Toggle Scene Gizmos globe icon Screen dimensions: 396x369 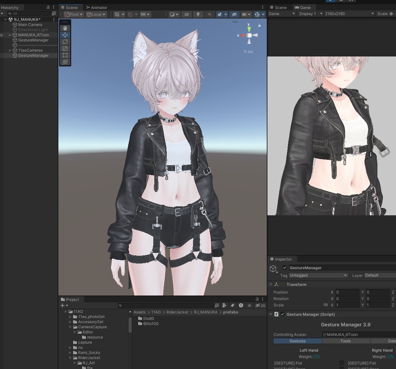pos(257,14)
